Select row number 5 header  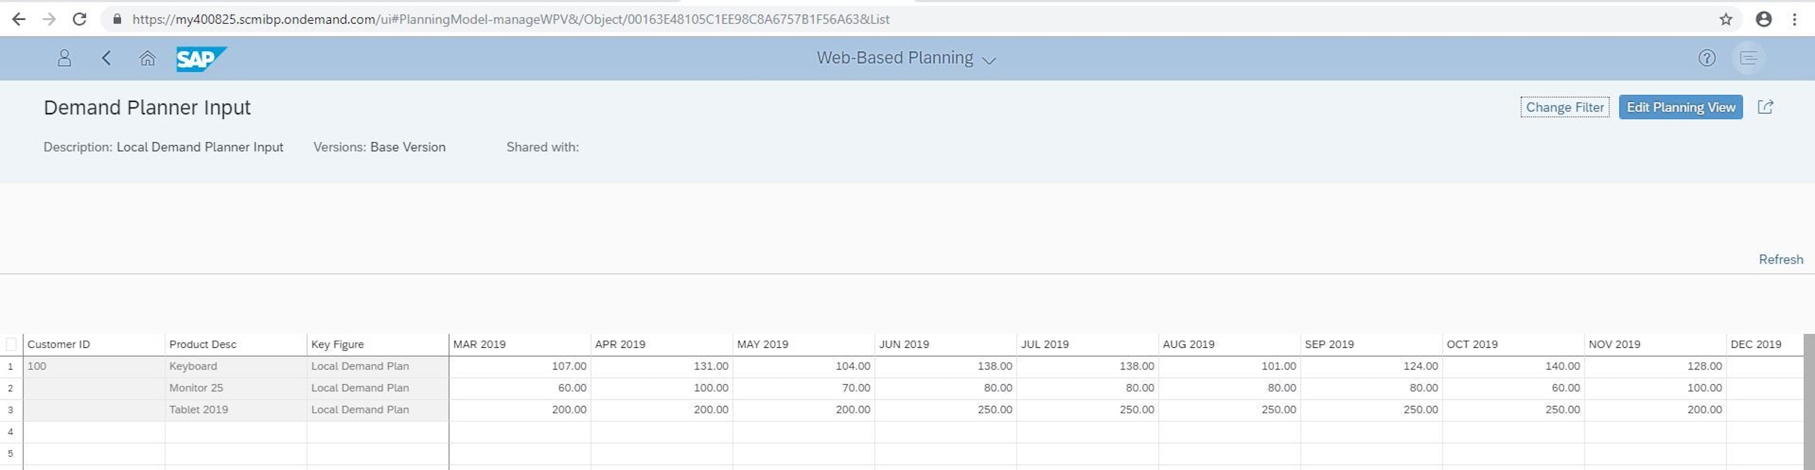coord(10,453)
